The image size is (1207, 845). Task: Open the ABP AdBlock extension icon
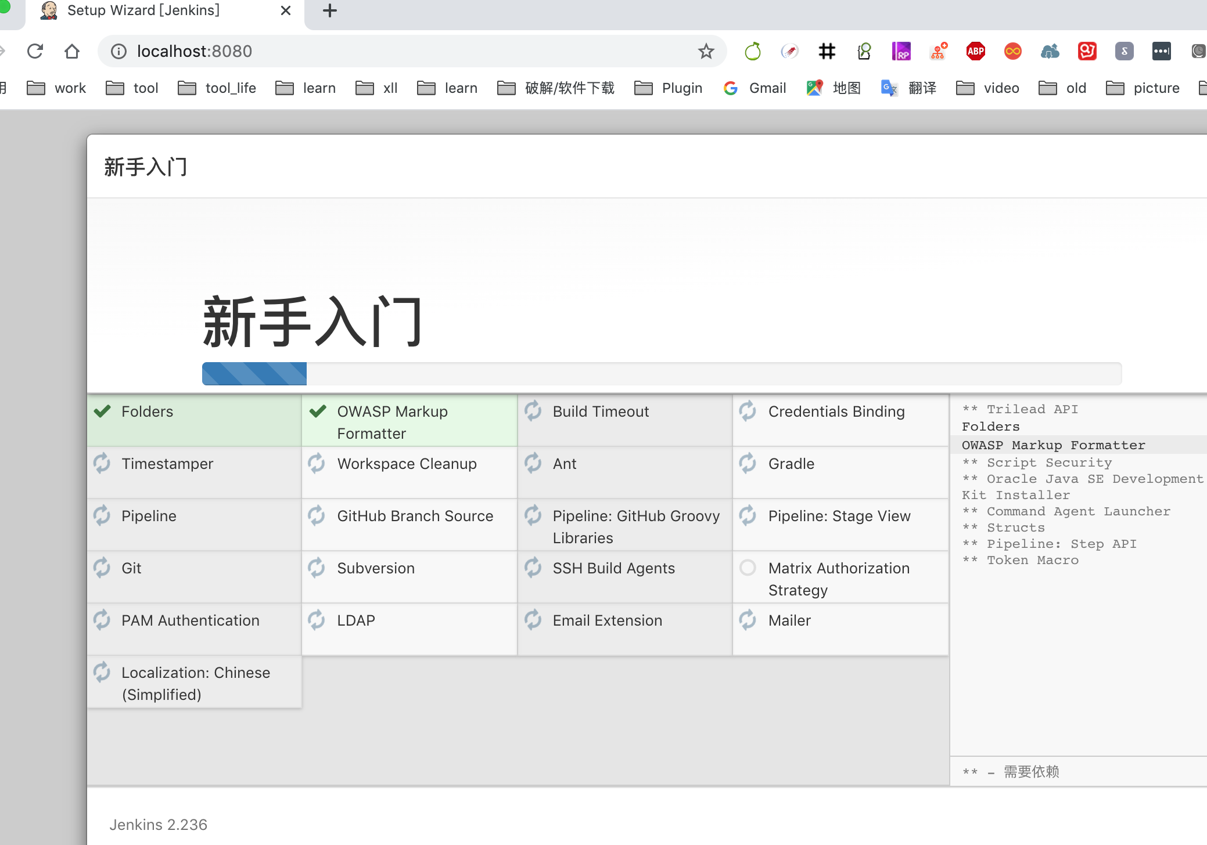pyautogui.click(x=975, y=52)
